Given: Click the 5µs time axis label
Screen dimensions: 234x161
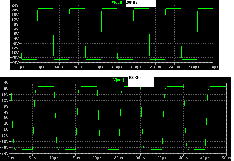Looking at the screenshot, I should 32,158.
